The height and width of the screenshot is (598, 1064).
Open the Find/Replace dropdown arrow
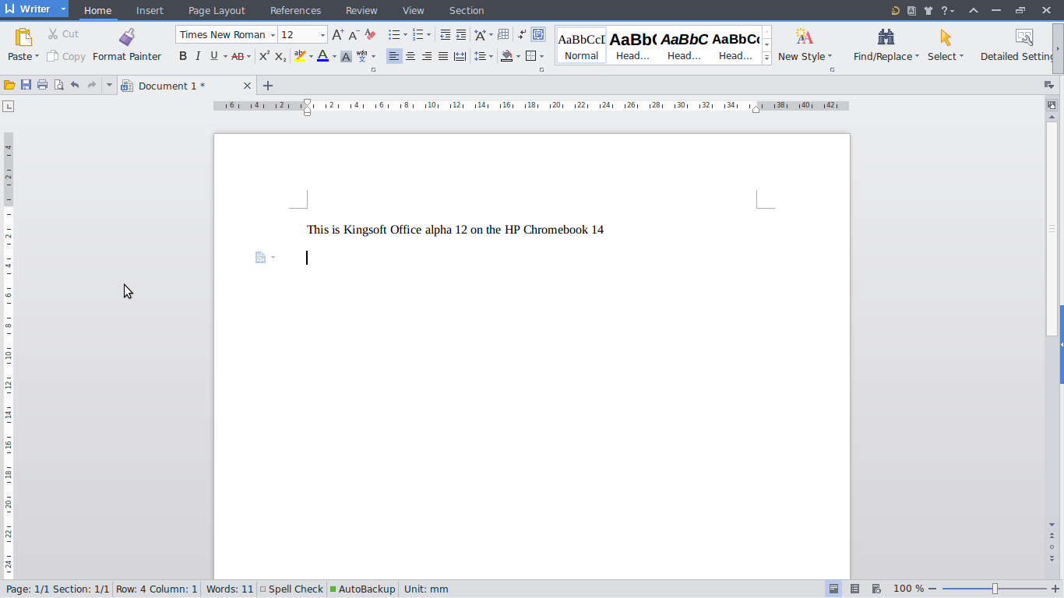point(917,56)
